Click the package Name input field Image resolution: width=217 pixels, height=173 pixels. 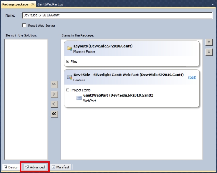coord(117,15)
